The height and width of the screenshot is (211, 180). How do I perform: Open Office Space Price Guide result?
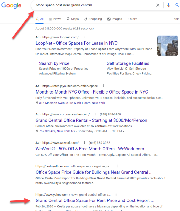94,172
